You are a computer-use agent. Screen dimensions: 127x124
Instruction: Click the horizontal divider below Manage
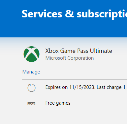74,80
